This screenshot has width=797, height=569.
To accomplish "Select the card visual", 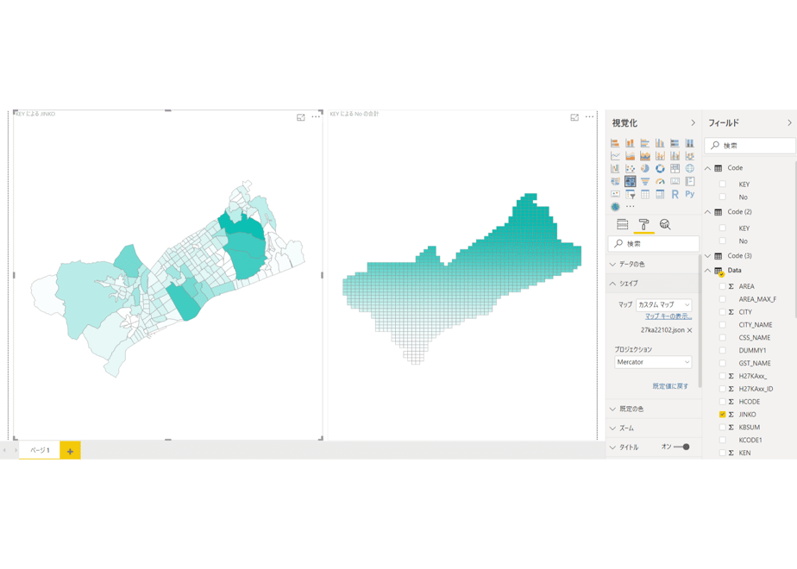I will point(675,181).
